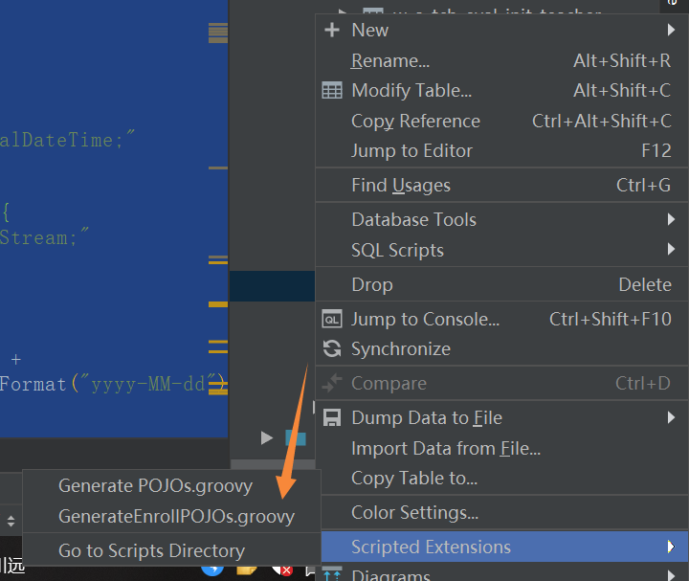The width and height of the screenshot is (689, 581).
Task: Open Color Settings... entry
Action: tap(414, 512)
